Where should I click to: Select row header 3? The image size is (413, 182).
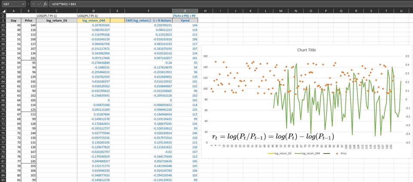coord(3,21)
